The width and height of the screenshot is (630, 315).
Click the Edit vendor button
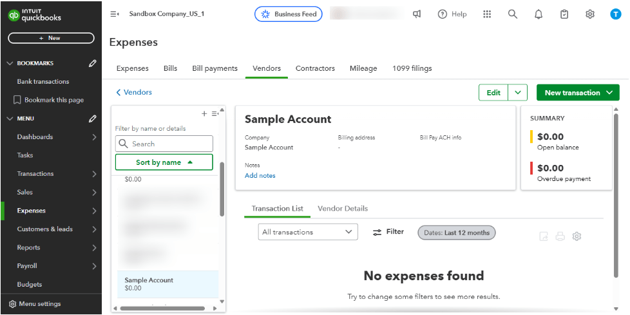493,92
